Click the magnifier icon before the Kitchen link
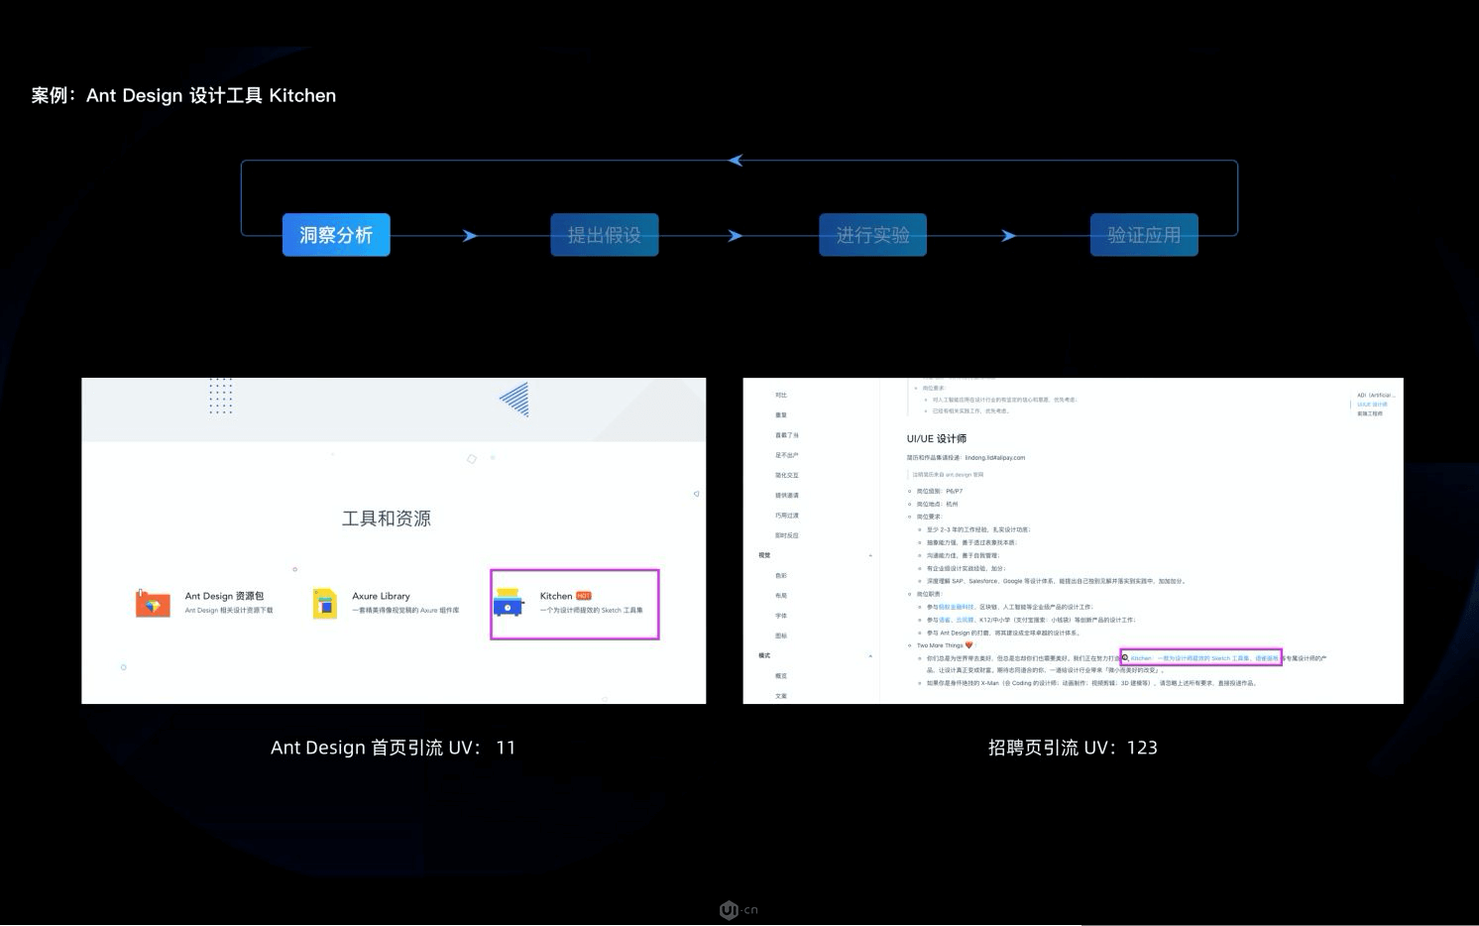This screenshot has width=1479, height=926. pos(1125,657)
